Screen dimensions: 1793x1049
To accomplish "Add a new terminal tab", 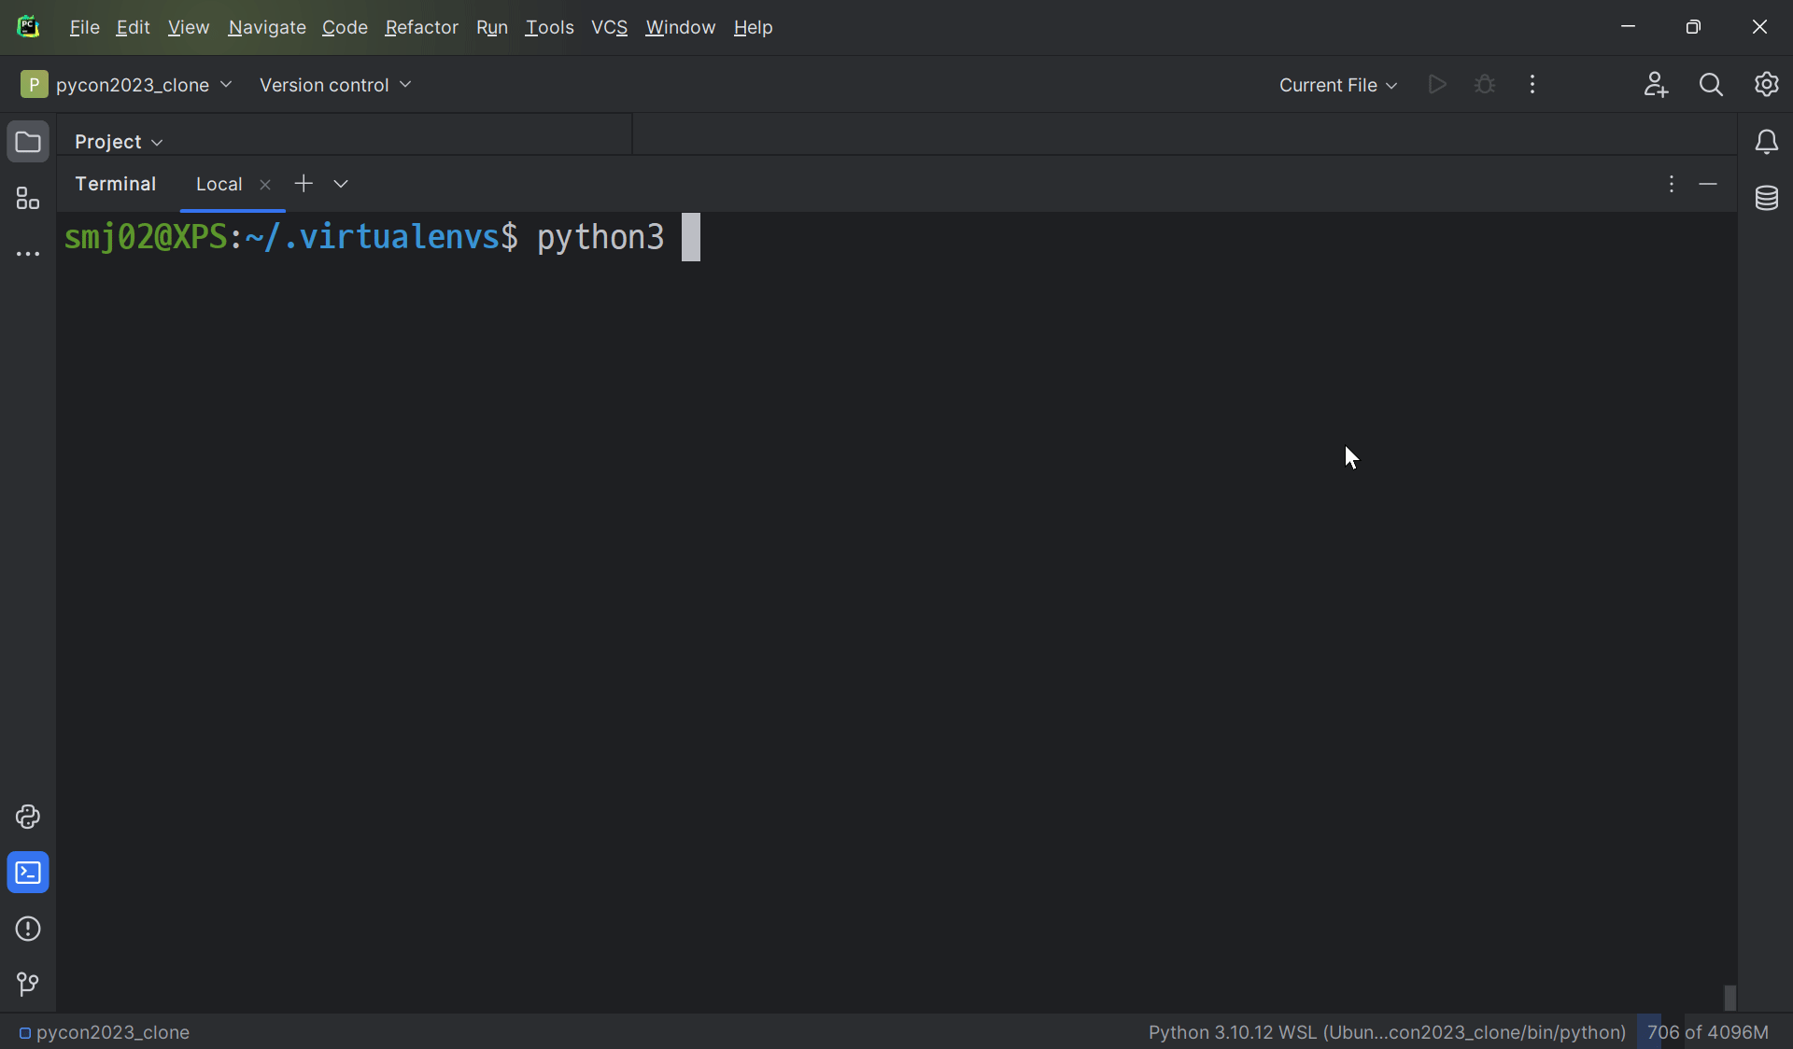I will point(304,184).
